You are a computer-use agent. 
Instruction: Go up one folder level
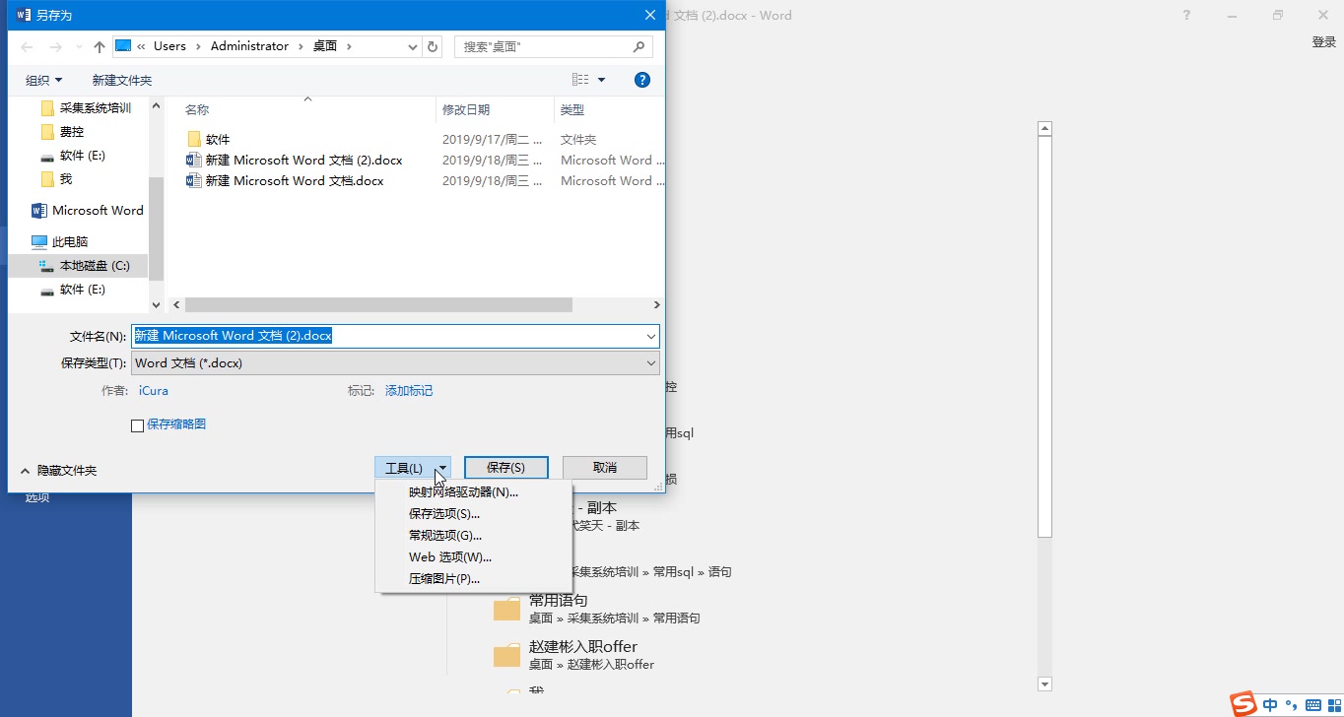point(100,46)
